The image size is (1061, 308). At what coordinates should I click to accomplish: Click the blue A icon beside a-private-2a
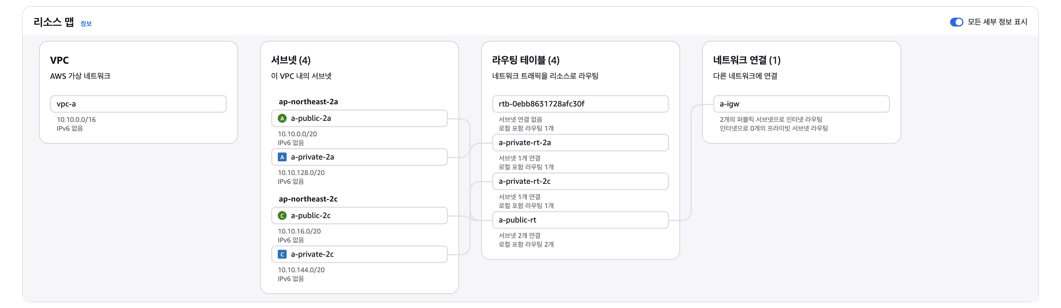coord(282,157)
